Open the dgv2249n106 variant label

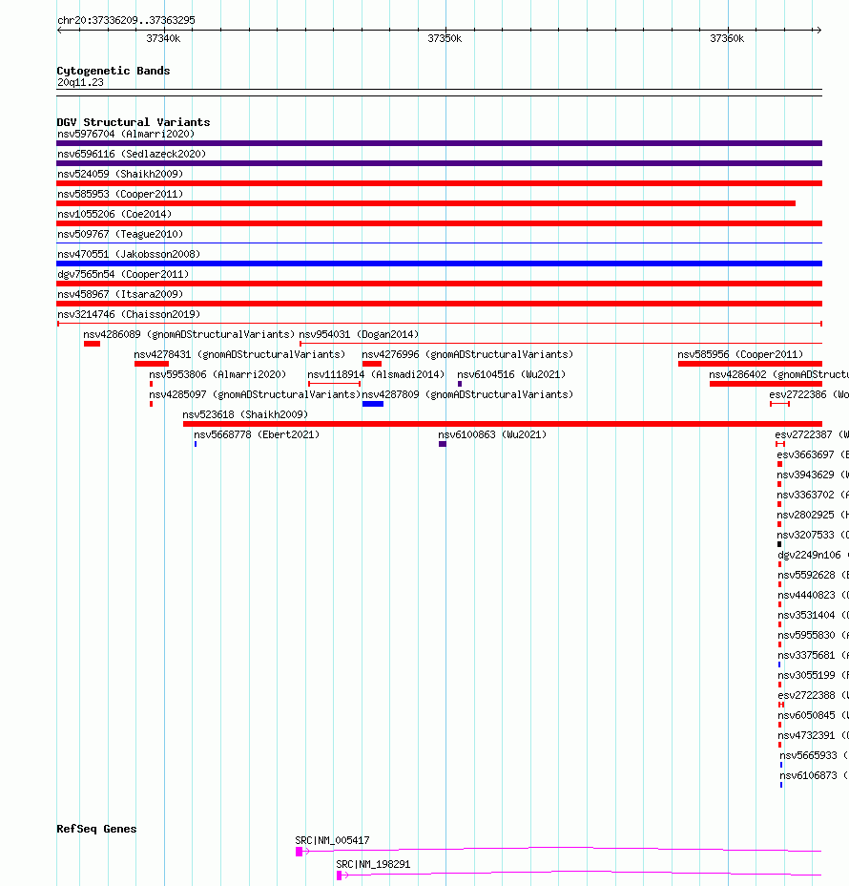tap(814, 555)
